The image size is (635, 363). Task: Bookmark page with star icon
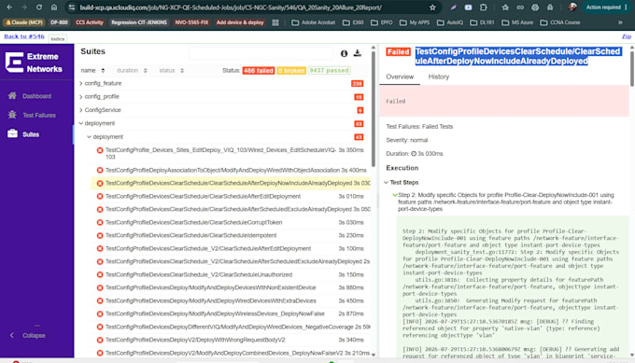tap(432, 7)
